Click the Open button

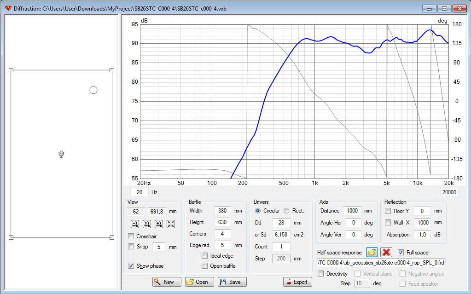tap(199, 282)
